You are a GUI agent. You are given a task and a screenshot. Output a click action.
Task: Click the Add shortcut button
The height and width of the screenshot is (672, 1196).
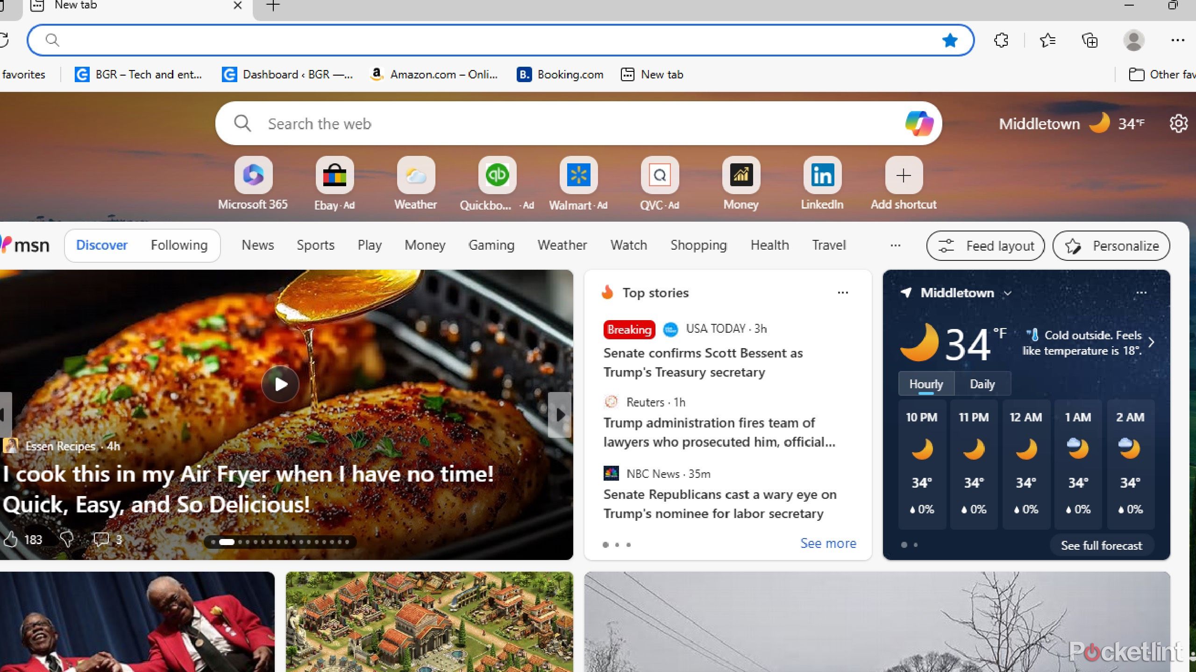[x=904, y=175]
